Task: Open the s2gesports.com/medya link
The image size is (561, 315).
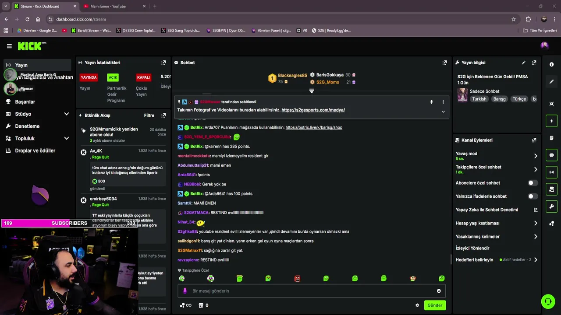Action: point(313,110)
